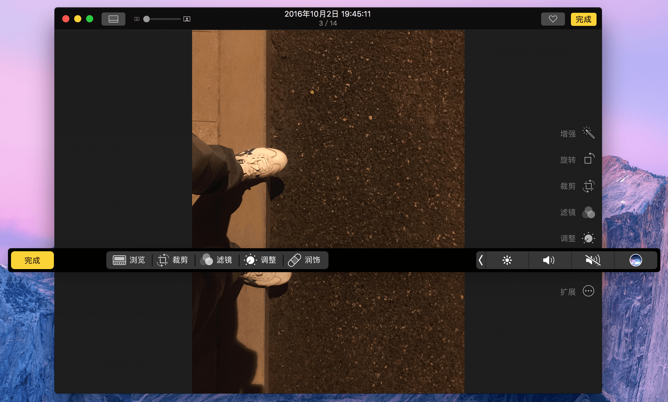Tap the yellow 完成 button in Touch Bar
The image size is (668, 402).
click(x=32, y=260)
